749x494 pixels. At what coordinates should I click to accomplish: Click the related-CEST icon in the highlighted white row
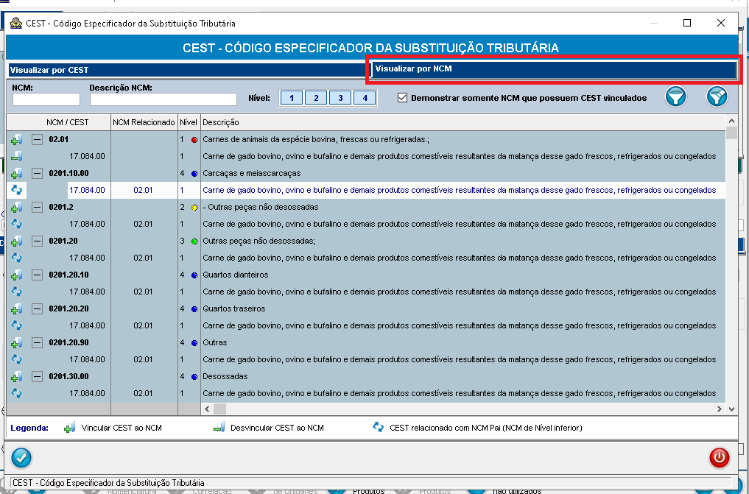coord(17,190)
